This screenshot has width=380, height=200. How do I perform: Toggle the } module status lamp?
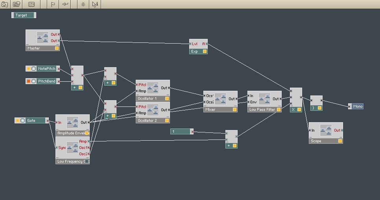(x=319, y=108)
